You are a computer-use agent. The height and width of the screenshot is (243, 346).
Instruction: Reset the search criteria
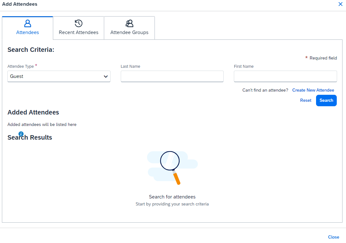(306, 101)
